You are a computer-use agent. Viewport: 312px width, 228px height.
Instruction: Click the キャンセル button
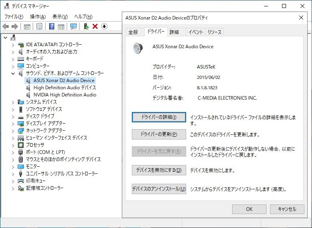coord(287,209)
